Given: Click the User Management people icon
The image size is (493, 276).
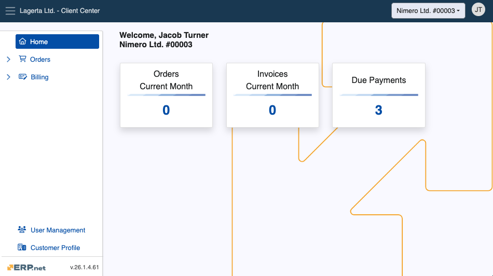Looking at the screenshot, I should pyautogui.click(x=22, y=229).
